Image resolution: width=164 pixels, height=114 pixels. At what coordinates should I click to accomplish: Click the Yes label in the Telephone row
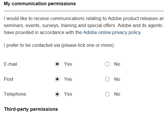[68, 94]
